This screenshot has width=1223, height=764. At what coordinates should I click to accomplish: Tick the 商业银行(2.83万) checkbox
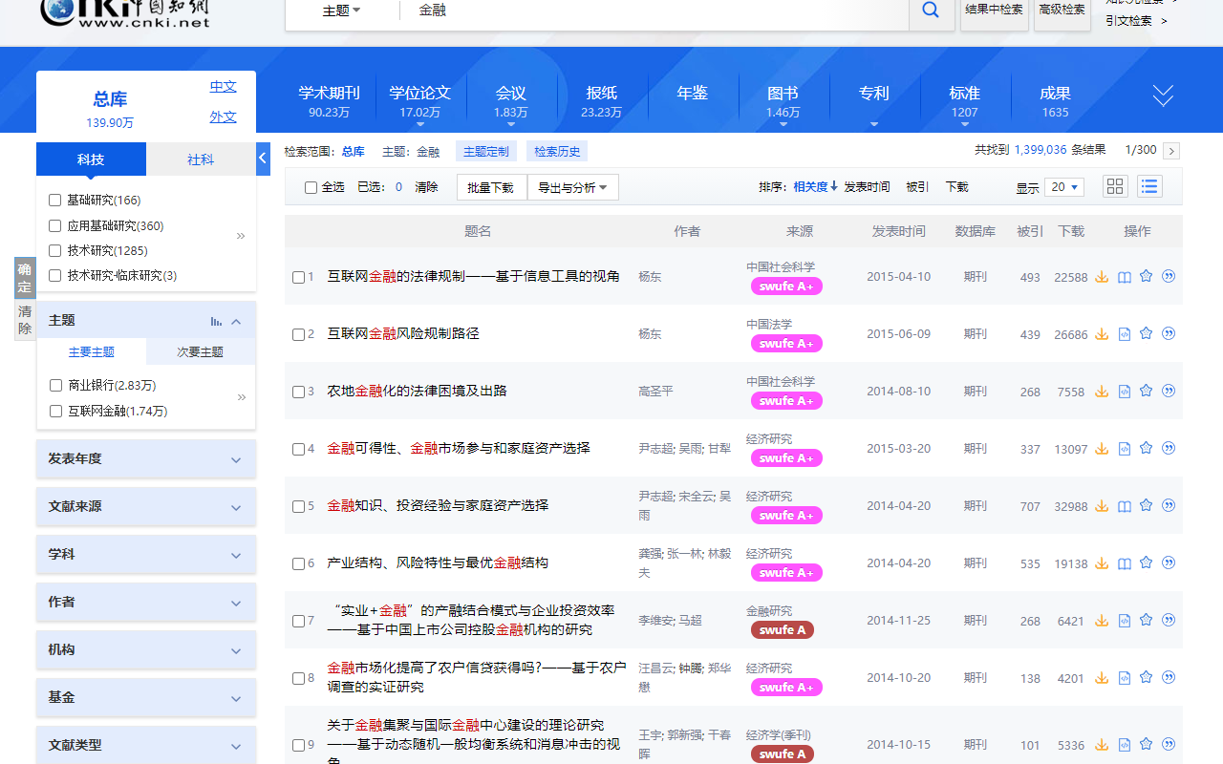(x=55, y=386)
